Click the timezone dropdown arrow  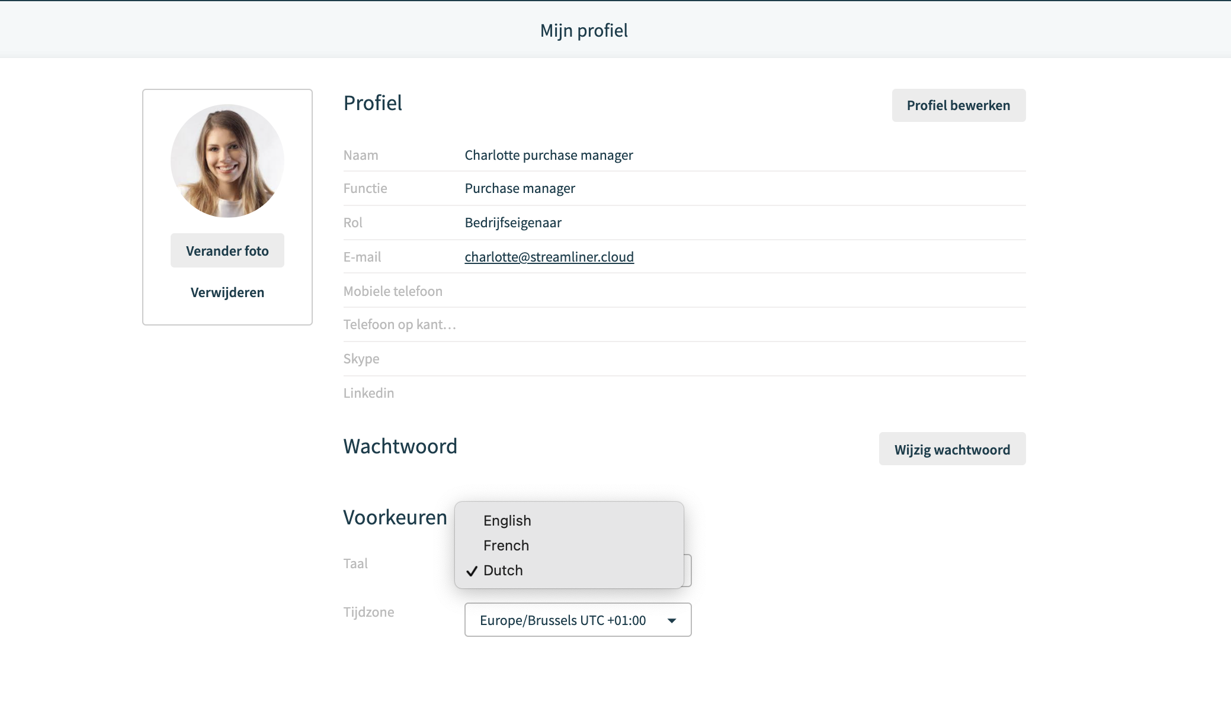click(x=672, y=620)
